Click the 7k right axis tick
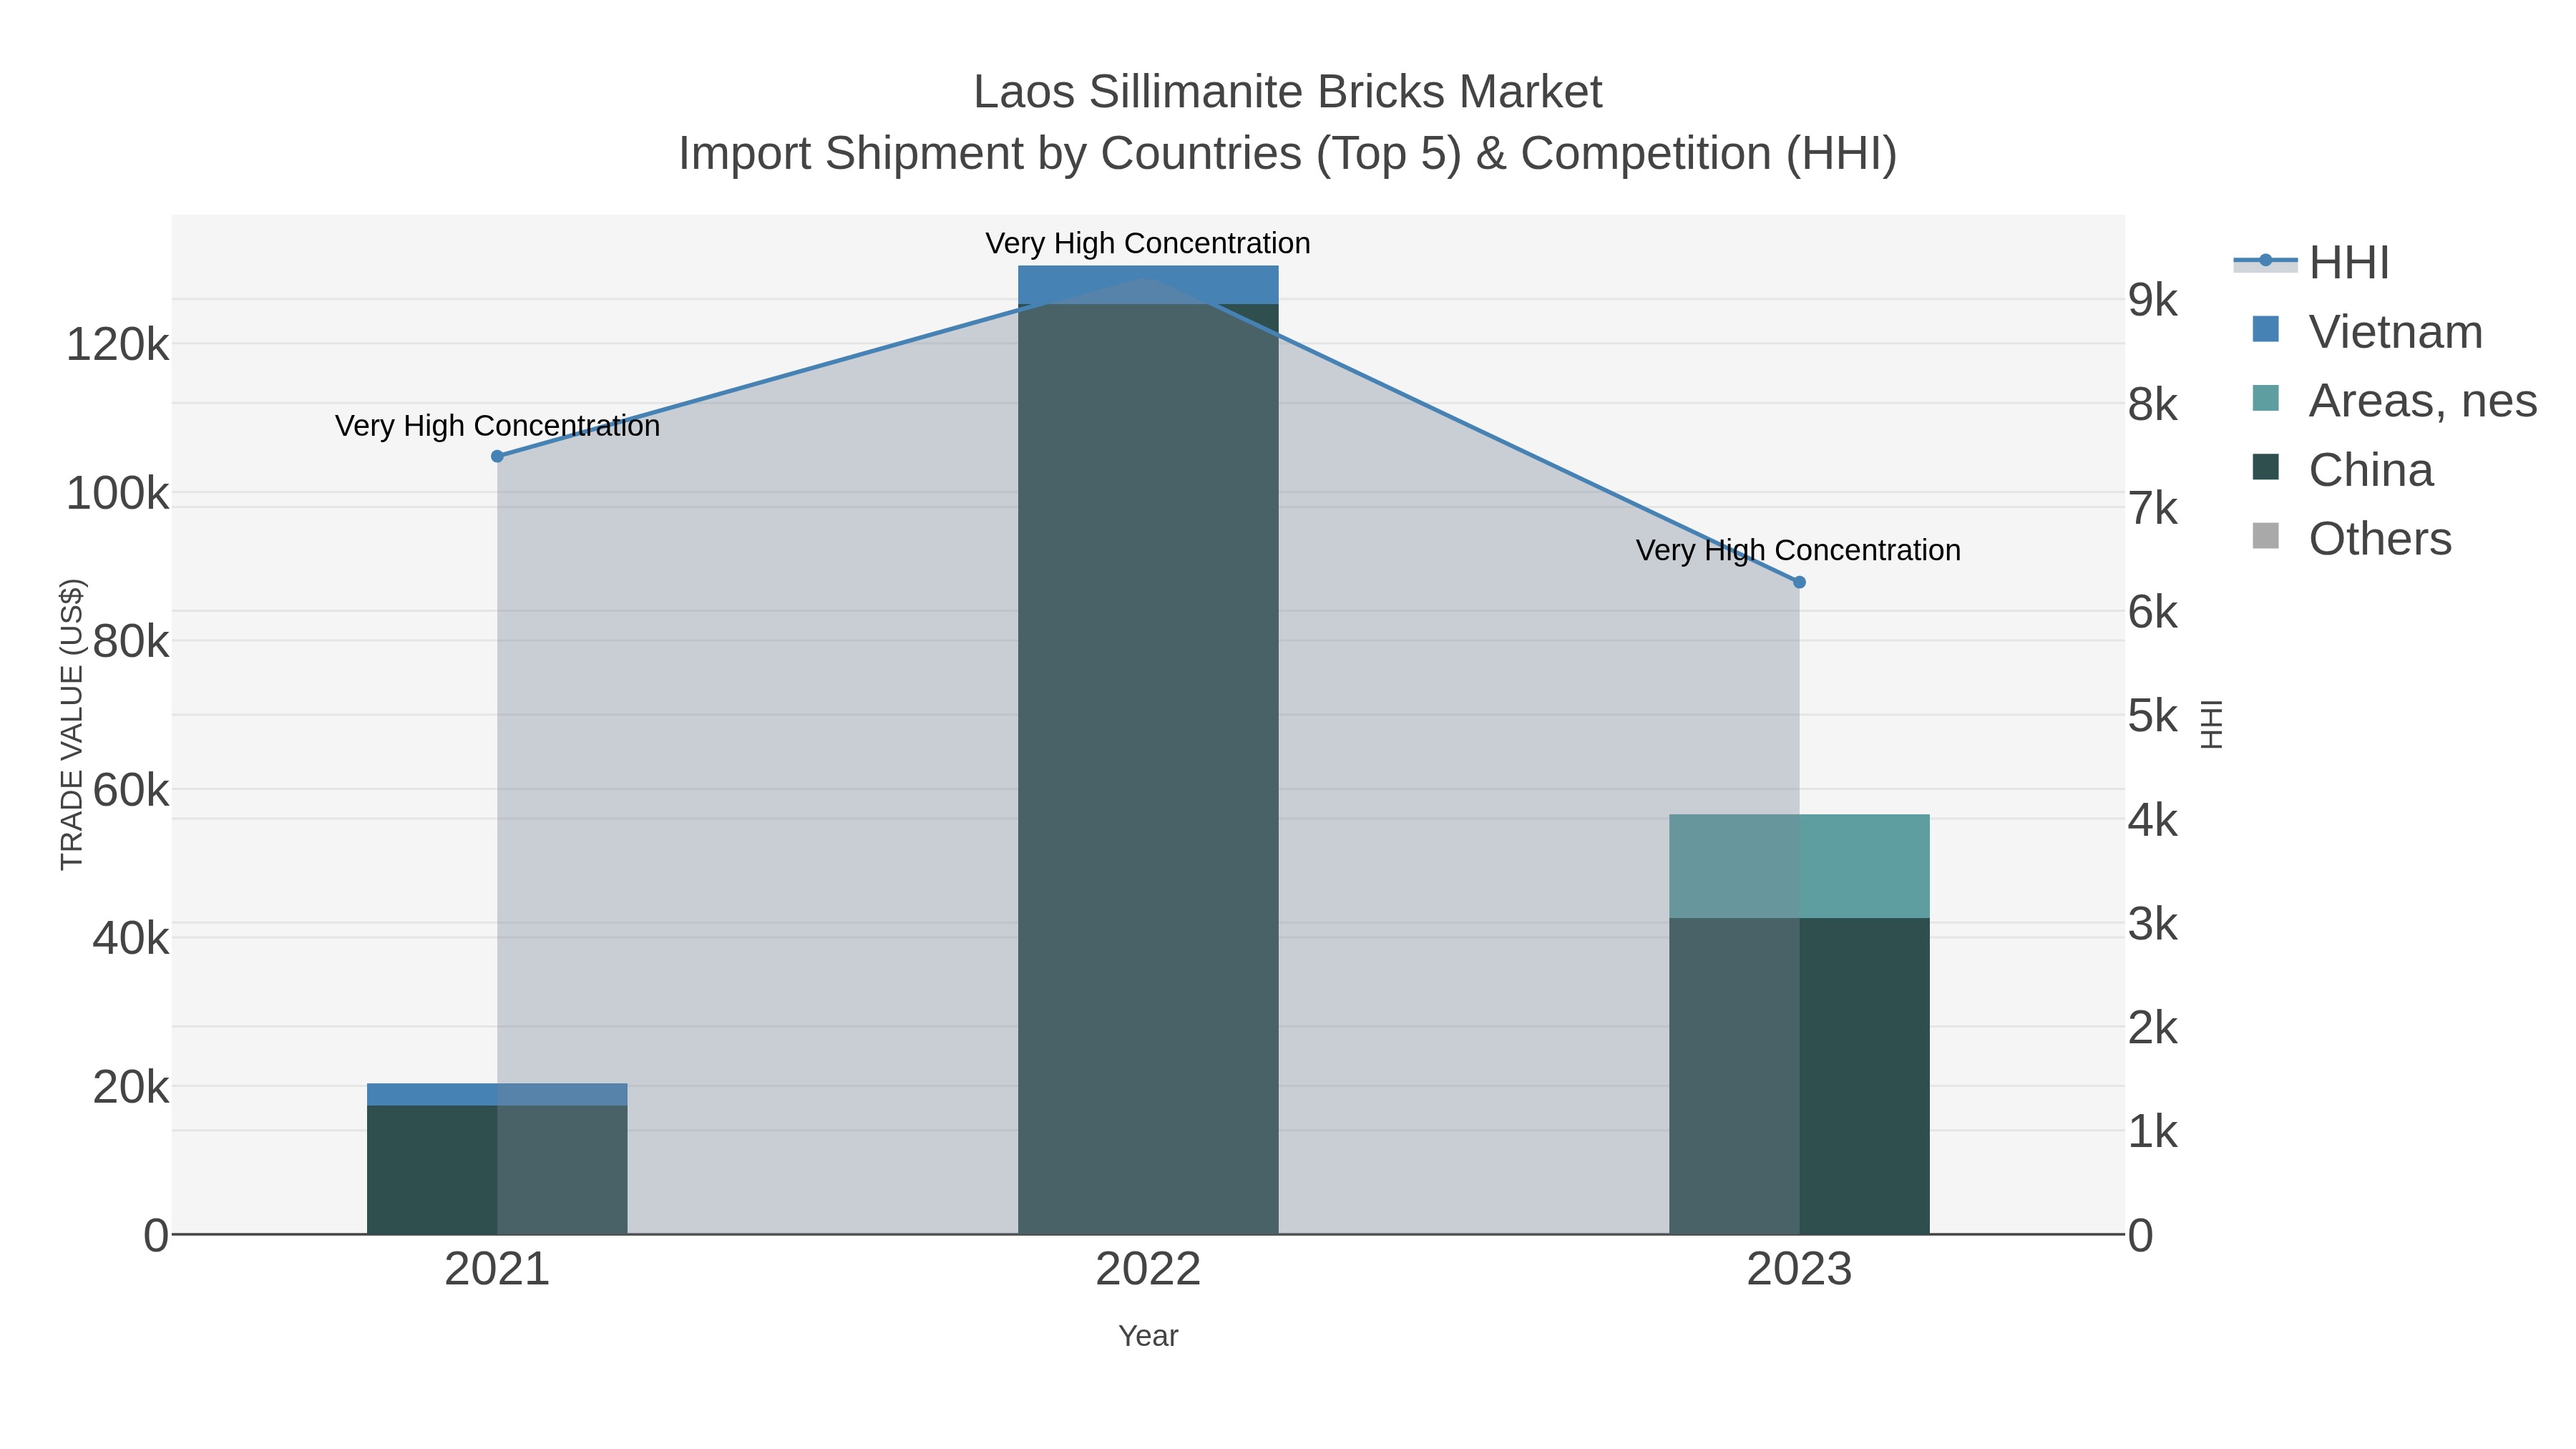 tap(2153, 509)
